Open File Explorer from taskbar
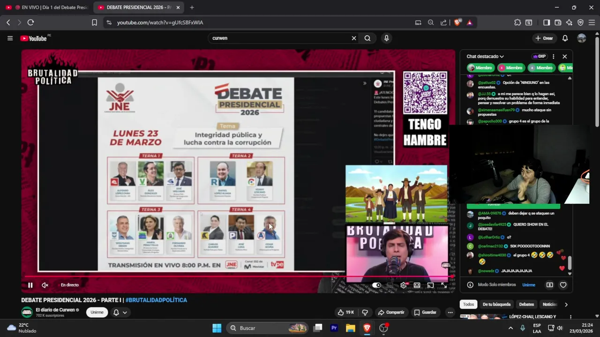Screen dimensions: 600x337 [x=350, y=328]
